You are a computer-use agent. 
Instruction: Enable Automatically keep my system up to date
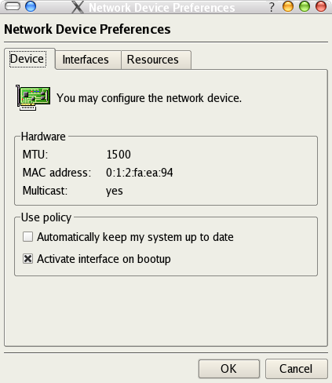(27, 237)
